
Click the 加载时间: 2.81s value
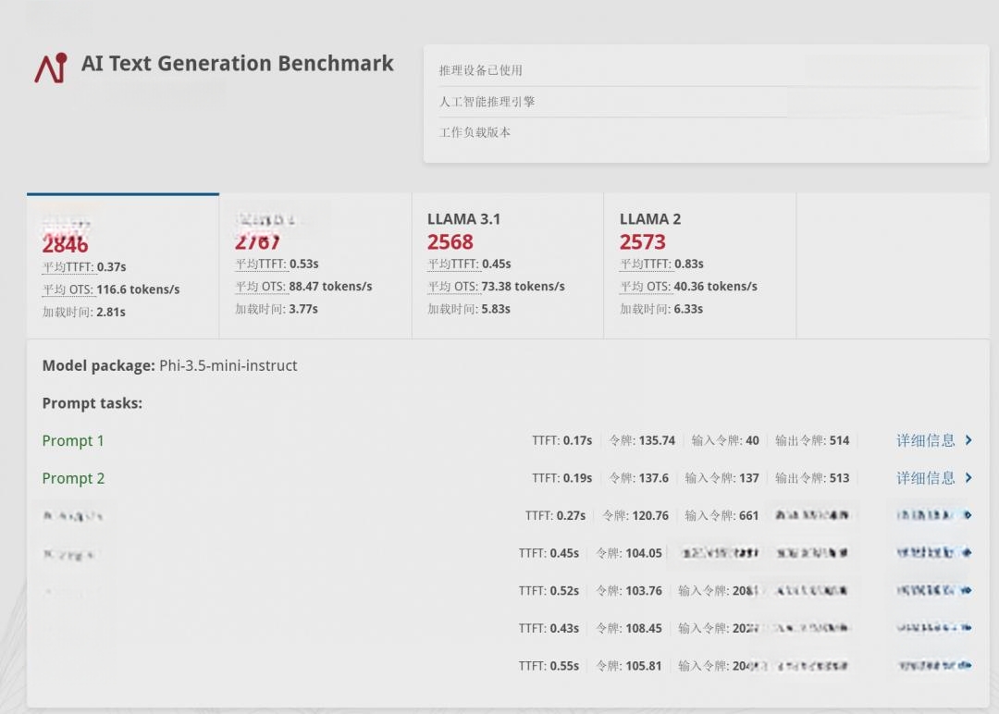(84, 312)
